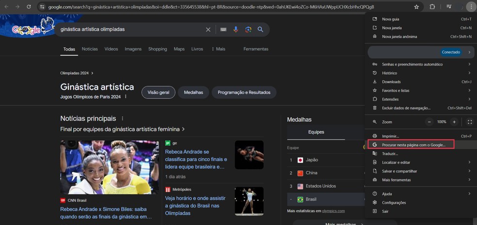Choose Sair to quit Chrome

point(421,211)
